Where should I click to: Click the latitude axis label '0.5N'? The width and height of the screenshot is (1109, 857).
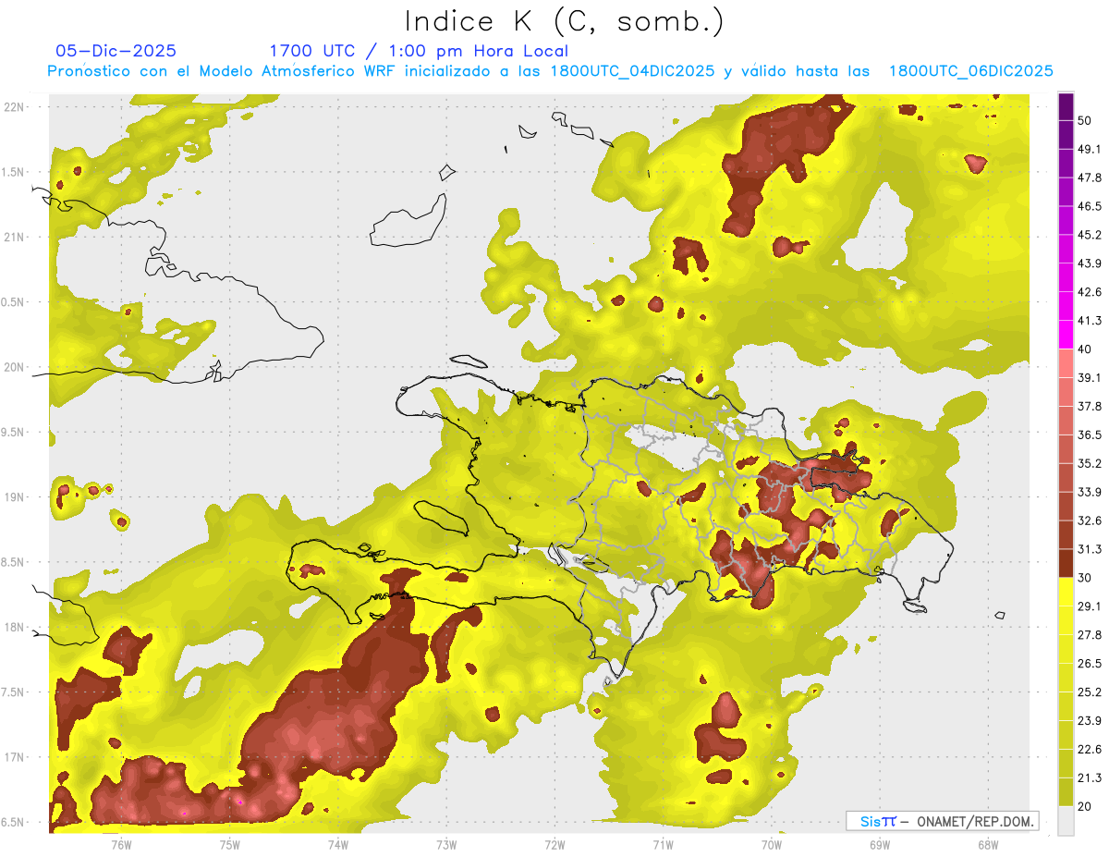13,302
